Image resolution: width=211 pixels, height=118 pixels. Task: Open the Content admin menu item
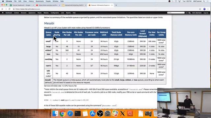point(16,13)
